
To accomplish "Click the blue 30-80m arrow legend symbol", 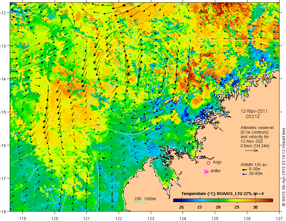I will click(x=245, y=174).
